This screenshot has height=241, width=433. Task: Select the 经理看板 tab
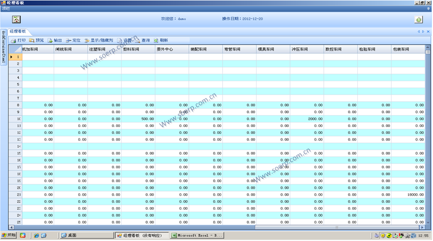(x=17, y=31)
